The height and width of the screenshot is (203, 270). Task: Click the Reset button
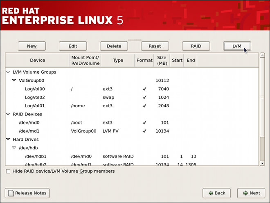(x=155, y=46)
